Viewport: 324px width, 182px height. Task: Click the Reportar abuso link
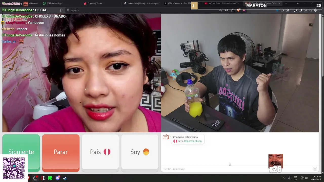click(193, 141)
